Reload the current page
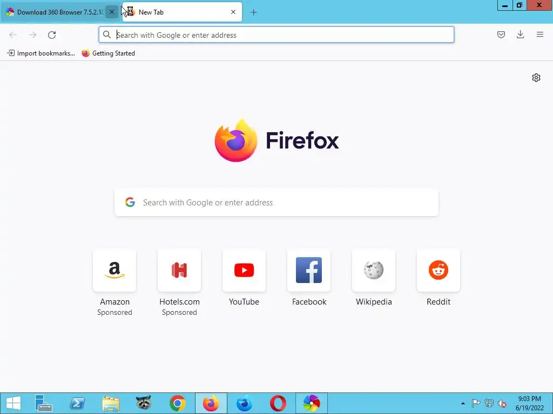The width and height of the screenshot is (553, 414). point(52,35)
